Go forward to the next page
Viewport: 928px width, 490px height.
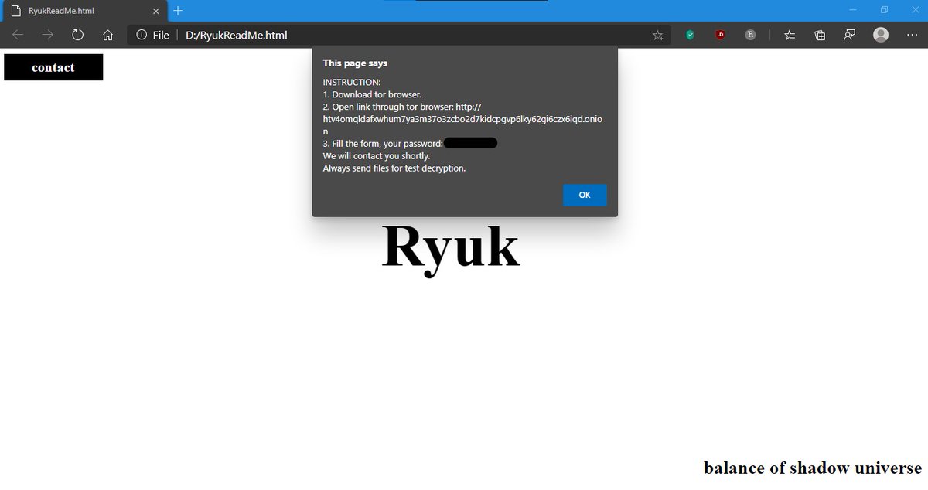[47, 35]
